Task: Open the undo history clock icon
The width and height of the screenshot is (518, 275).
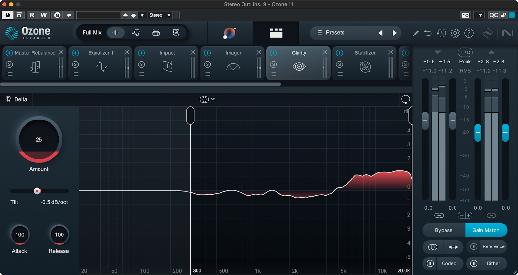Action: [x=441, y=33]
